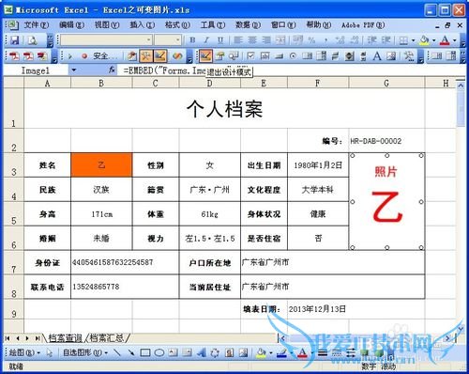Open the 绘图 (Draw) dropdown menu
This screenshot has height=374, width=469.
25,353
